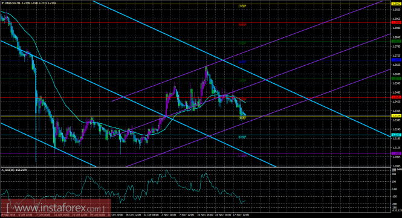This screenshot has width=402, height=218.
Task: Click the yellow level label at chart top
Action: click(242, 6)
